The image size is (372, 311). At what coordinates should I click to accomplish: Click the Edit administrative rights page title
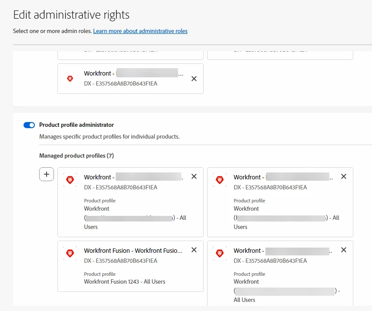[x=71, y=15]
